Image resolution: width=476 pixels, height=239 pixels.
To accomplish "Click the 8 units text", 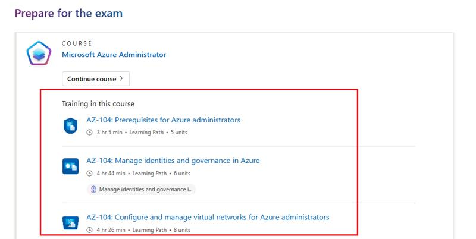I will point(182,230).
